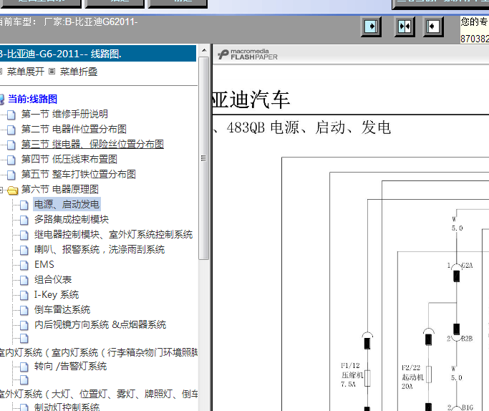
Task: Click the document icon beside 电源、启动发电
Action: [24, 205]
